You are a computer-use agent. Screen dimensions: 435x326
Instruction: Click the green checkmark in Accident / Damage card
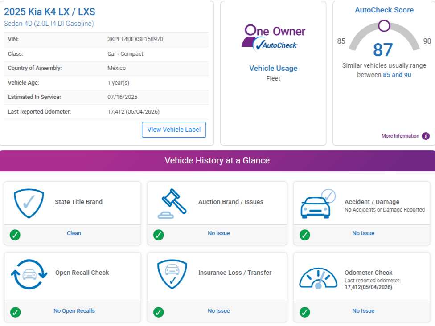(304, 235)
